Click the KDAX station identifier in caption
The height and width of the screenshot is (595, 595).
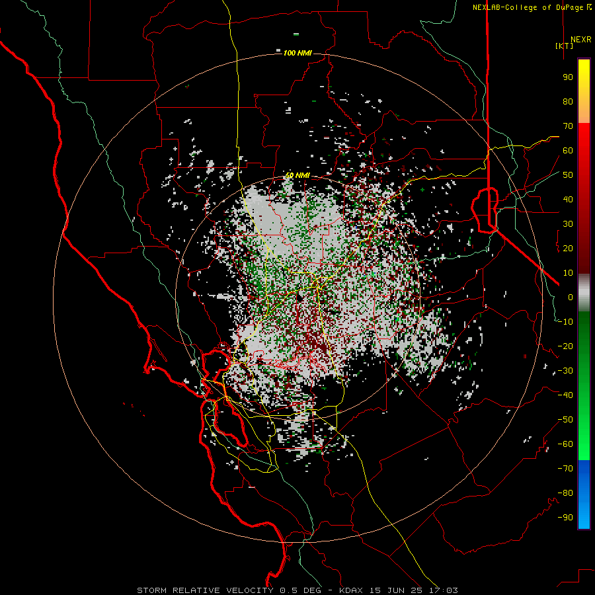pos(351,590)
